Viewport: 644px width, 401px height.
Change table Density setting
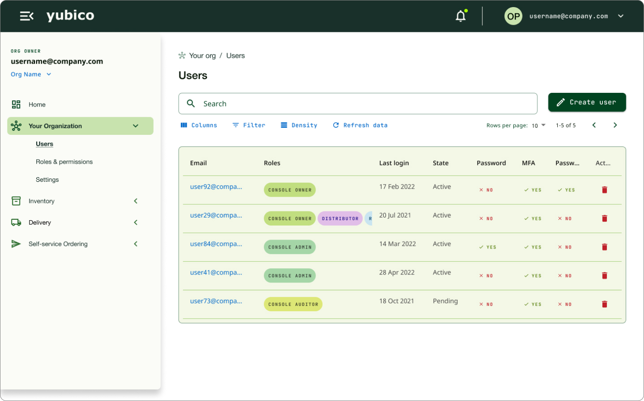[299, 125]
